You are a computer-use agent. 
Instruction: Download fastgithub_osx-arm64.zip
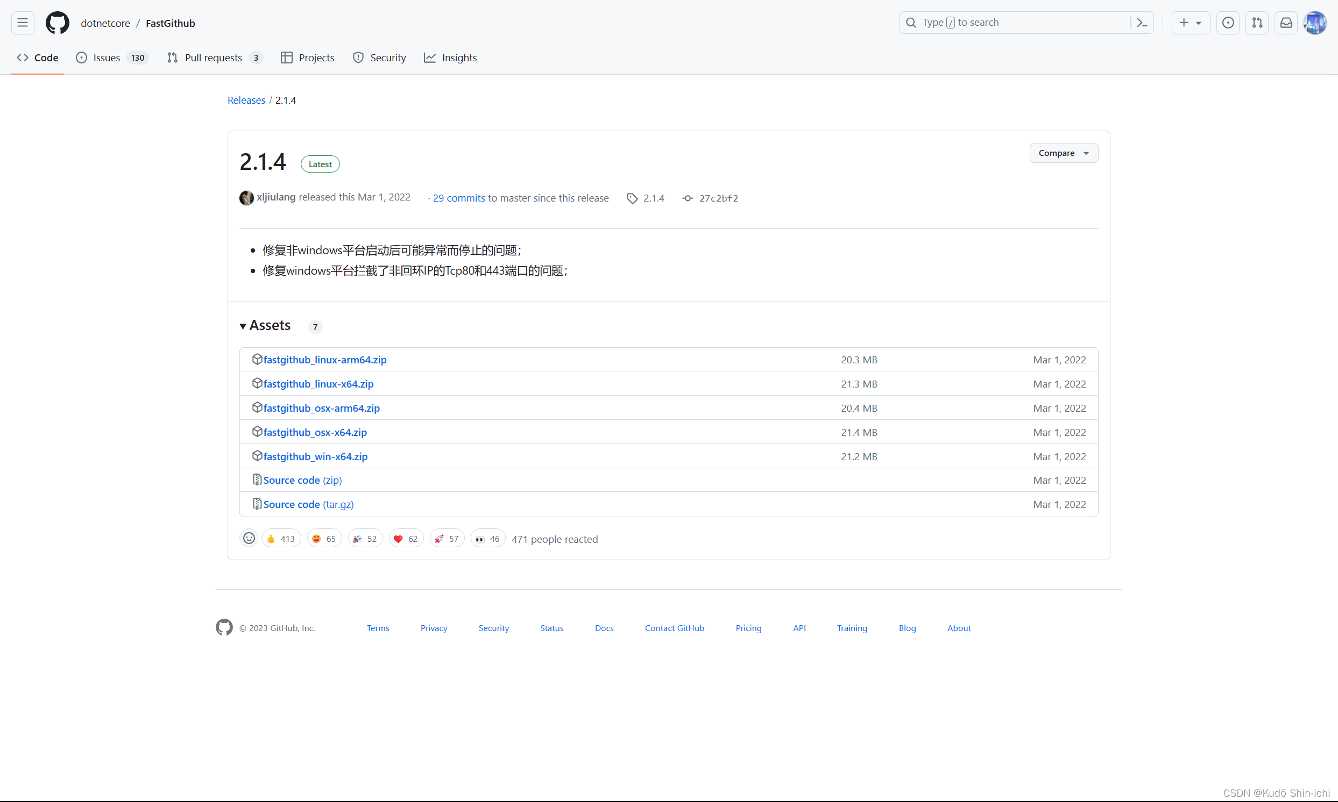[321, 409]
